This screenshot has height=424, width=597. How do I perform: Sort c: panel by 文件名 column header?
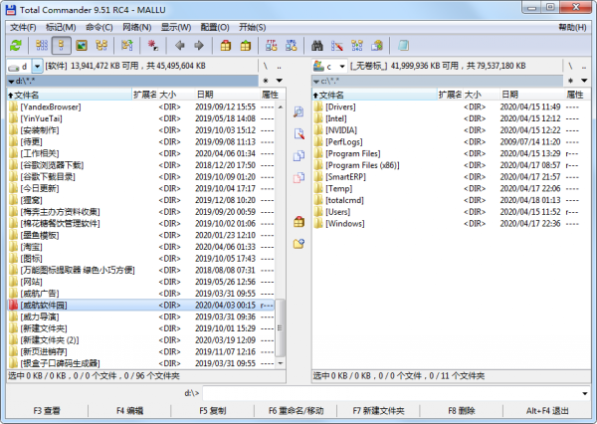(x=374, y=95)
